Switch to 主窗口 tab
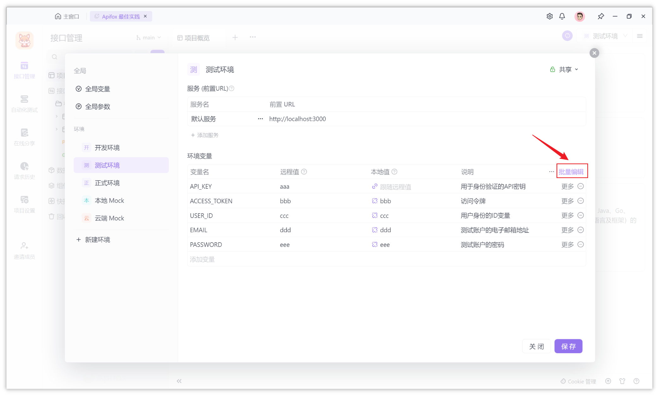Viewport: 660px width, 396px height. [x=67, y=16]
